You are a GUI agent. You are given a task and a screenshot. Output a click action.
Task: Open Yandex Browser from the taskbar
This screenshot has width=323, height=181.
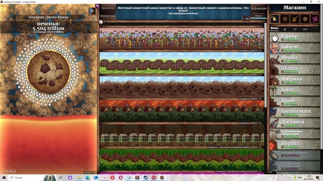104,177
